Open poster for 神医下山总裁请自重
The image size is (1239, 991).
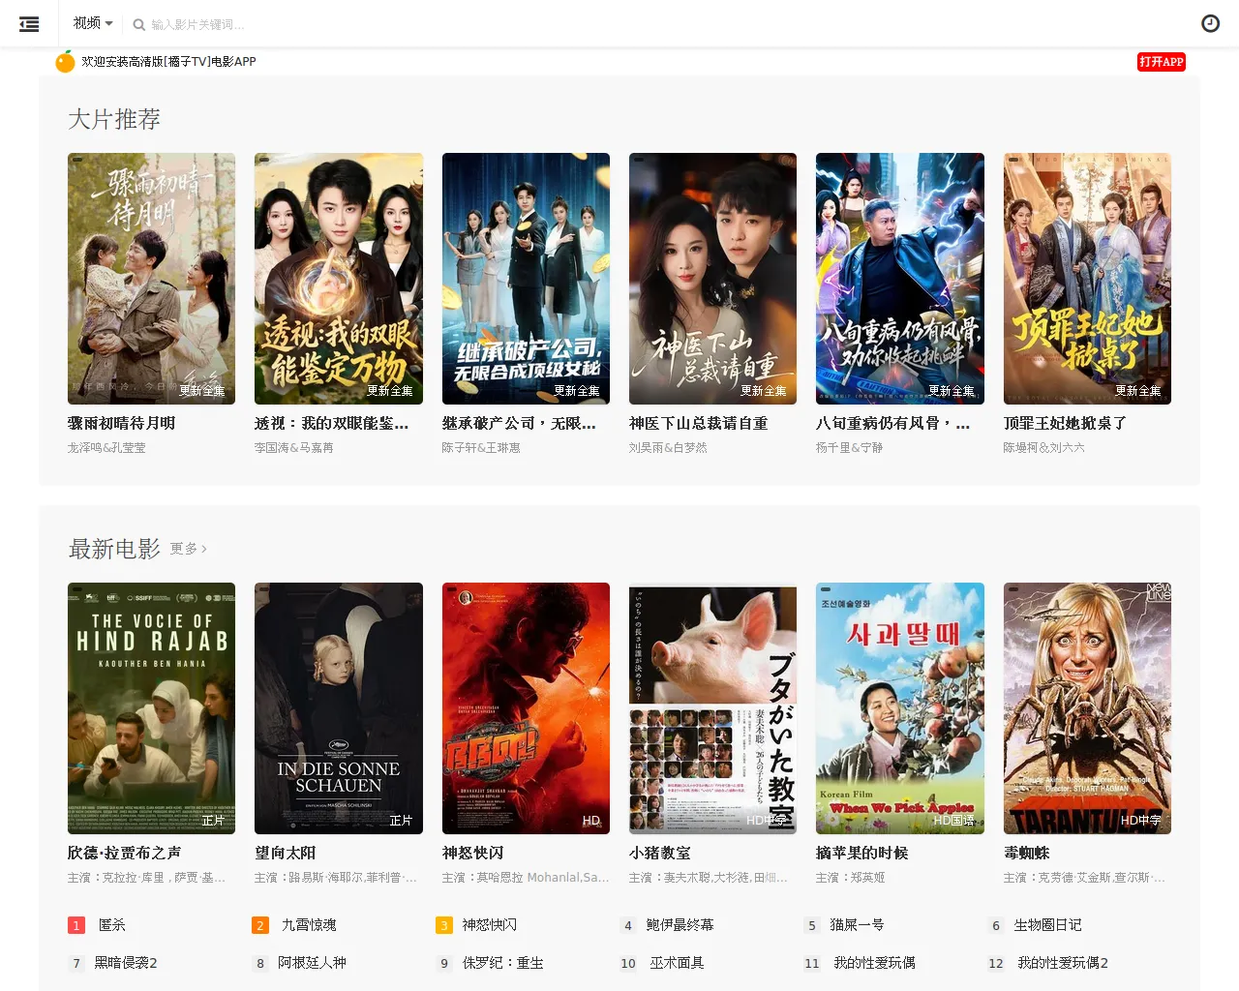(712, 279)
